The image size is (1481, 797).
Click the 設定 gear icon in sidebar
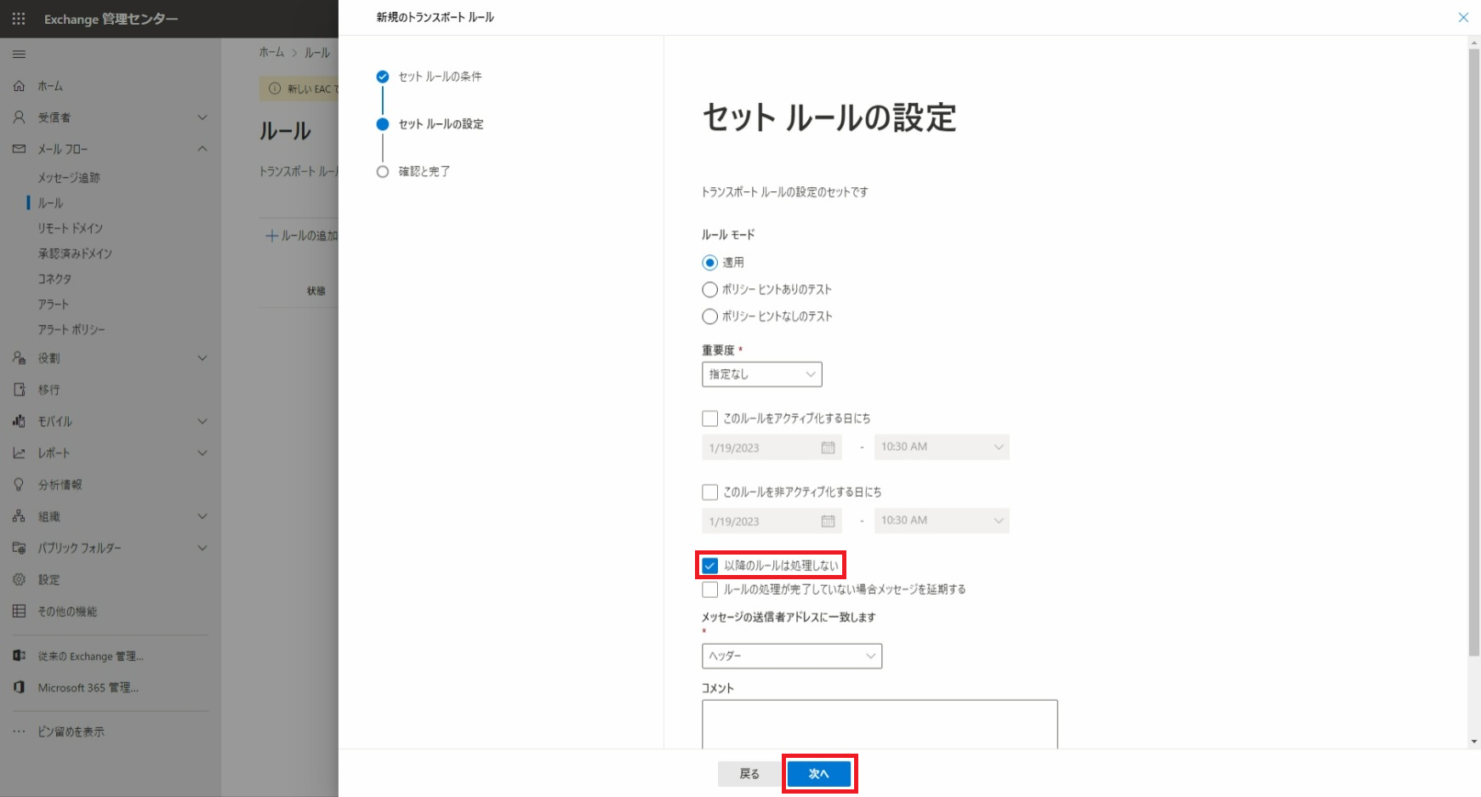click(19, 579)
